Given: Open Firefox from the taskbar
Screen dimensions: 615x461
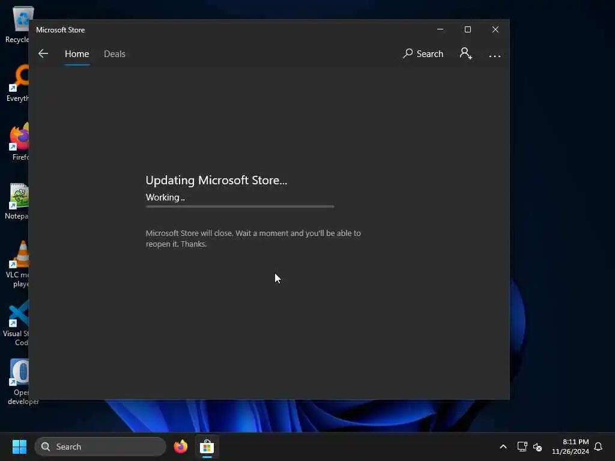Looking at the screenshot, I should pos(180,447).
